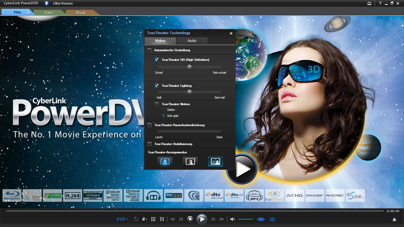Disable TrueTheater Lighting
Viewport: 404px width, 227px height.
tap(157, 86)
